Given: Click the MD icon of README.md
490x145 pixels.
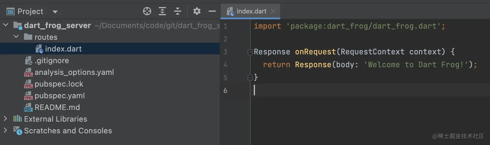Looking at the screenshot, I should [29, 107].
